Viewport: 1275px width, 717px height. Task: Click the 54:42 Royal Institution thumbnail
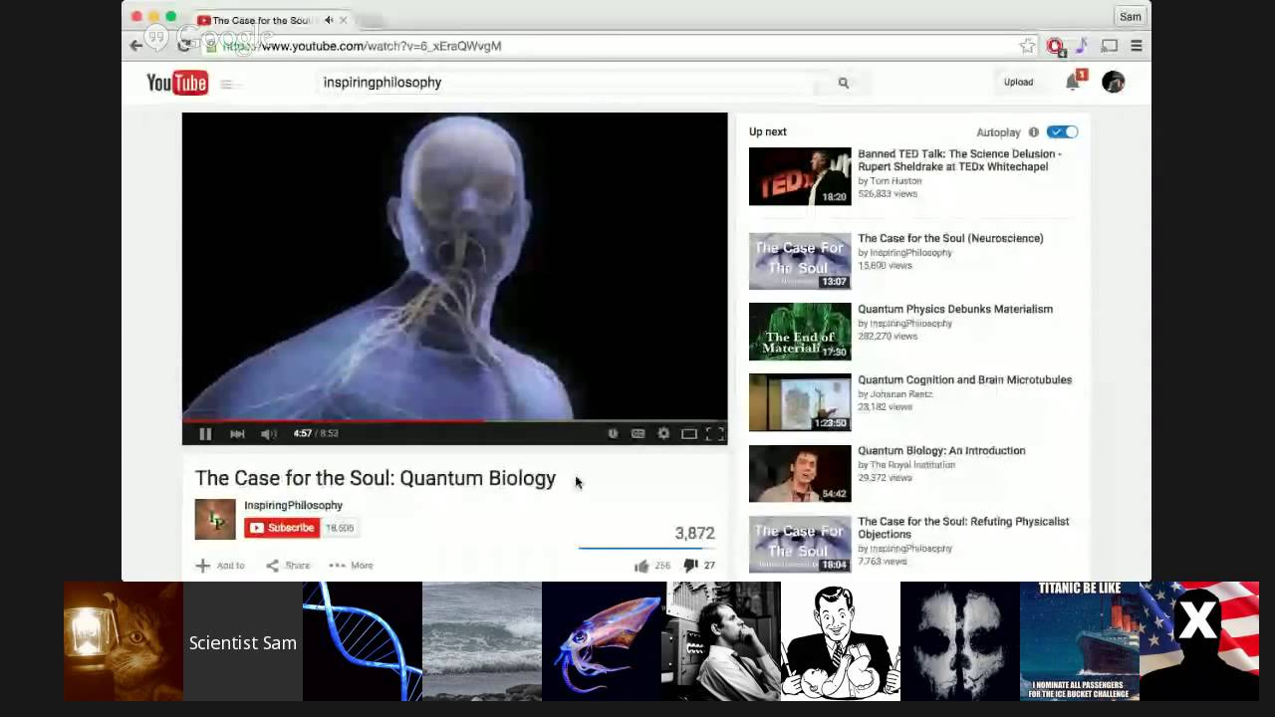pyautogui.click(x=800, y=473)
